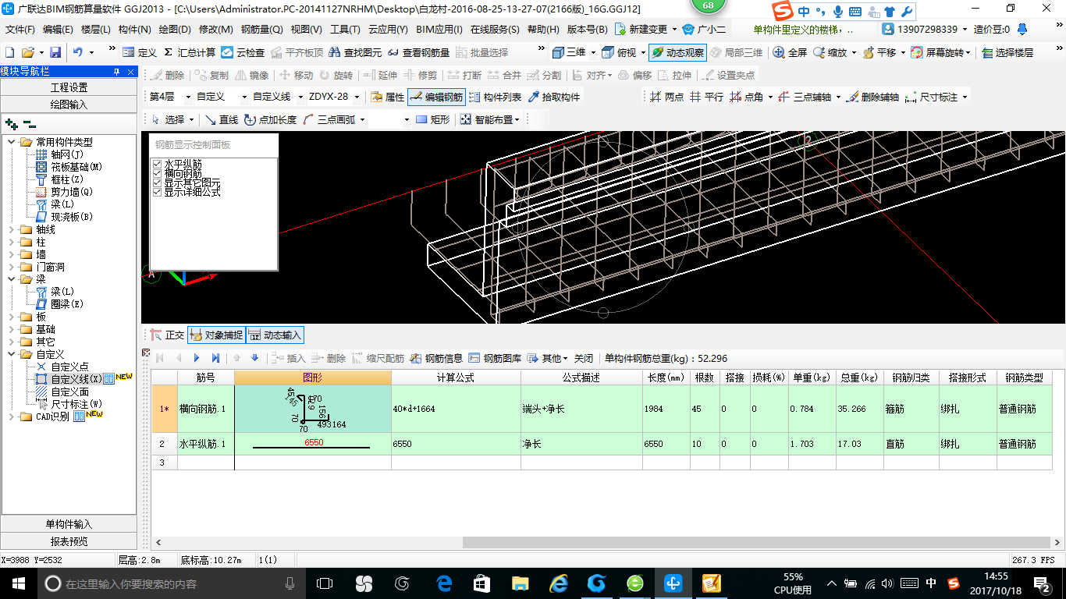The width and height of the screenshot is (1066, 599).
Task: Open 其他 dropdown in rebar toolbar
Action: (x=547, y=358)
